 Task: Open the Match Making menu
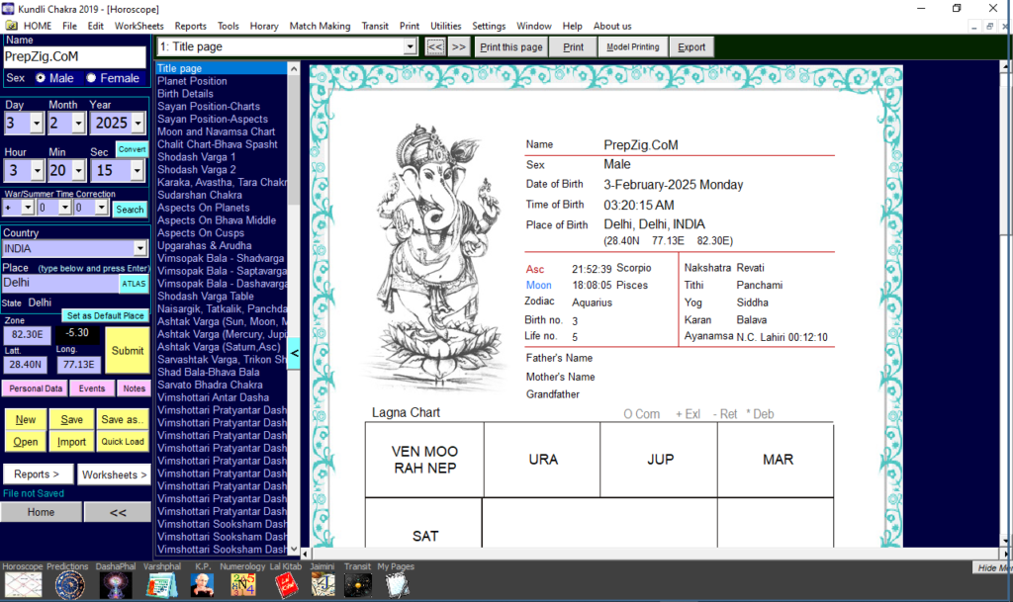coord(320,26)
